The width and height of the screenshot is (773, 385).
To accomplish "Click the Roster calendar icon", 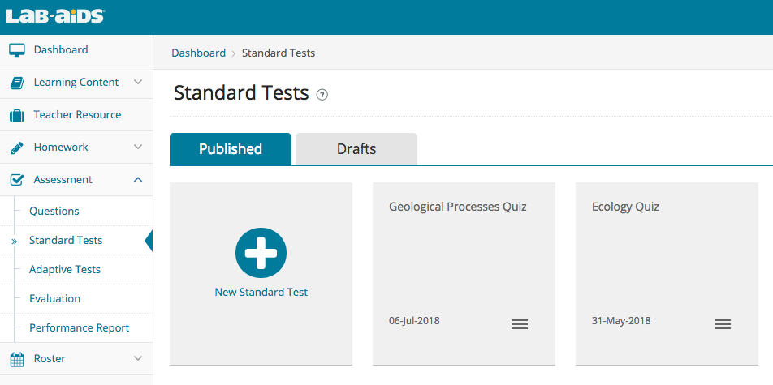I will (x=17, y=359).
